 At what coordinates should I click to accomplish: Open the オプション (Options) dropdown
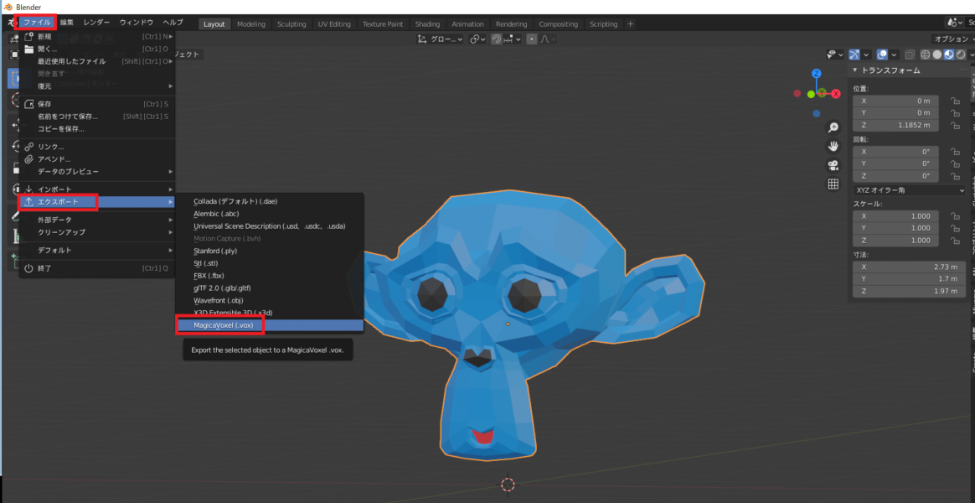[952, 39]
